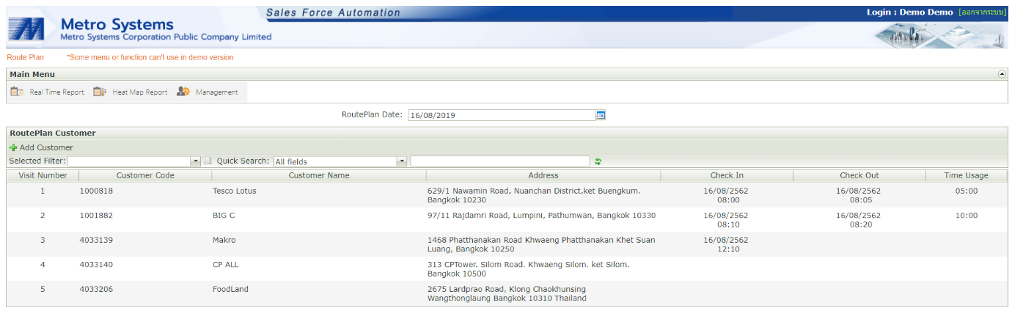Image resolution: width=1012 pixels, height=311 pixels.
Task: Select the BIG C customer row
Action: (x=507, y=219)
